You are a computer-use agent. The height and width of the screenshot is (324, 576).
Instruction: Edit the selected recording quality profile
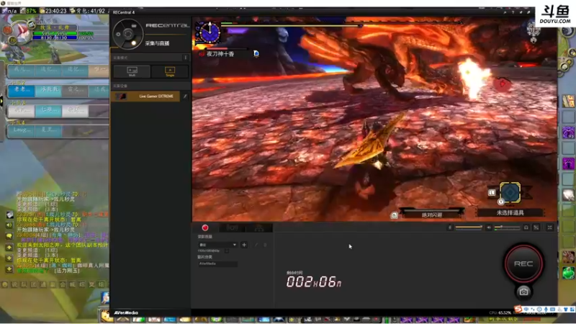pos(256,245)
